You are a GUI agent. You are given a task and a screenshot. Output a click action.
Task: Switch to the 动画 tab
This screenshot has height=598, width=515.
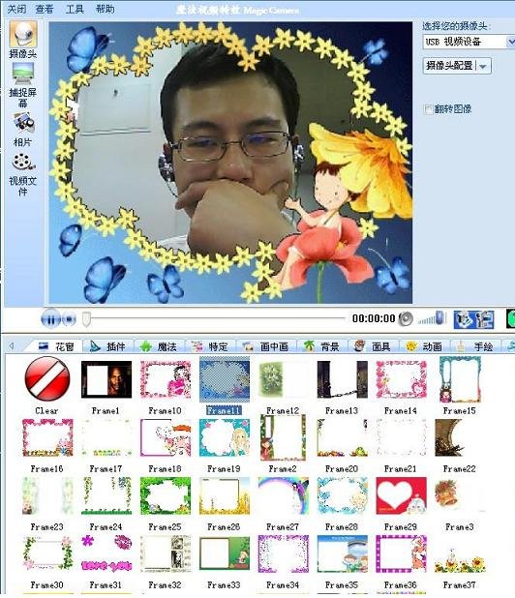click(x=424, y=346)
